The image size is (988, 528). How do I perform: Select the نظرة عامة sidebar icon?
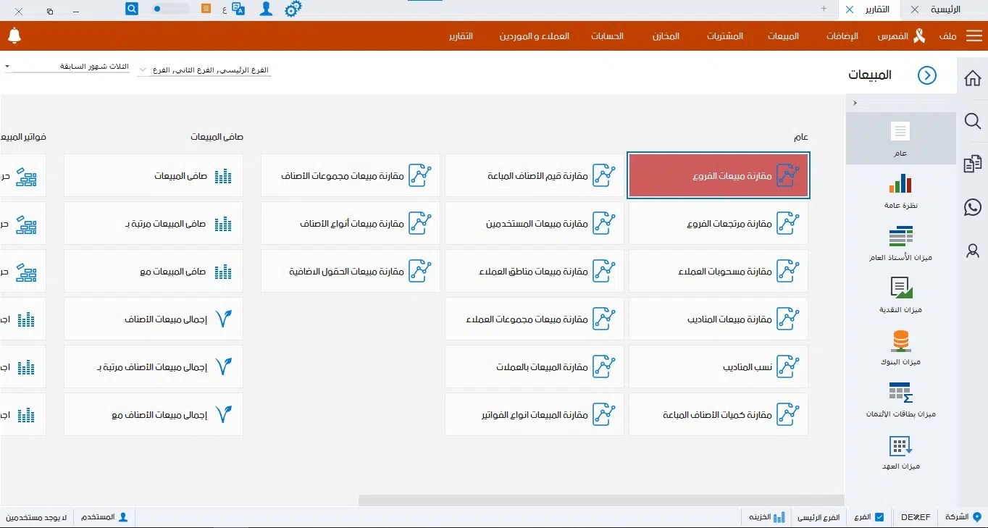pyautogui.click(x=900, y=190)
